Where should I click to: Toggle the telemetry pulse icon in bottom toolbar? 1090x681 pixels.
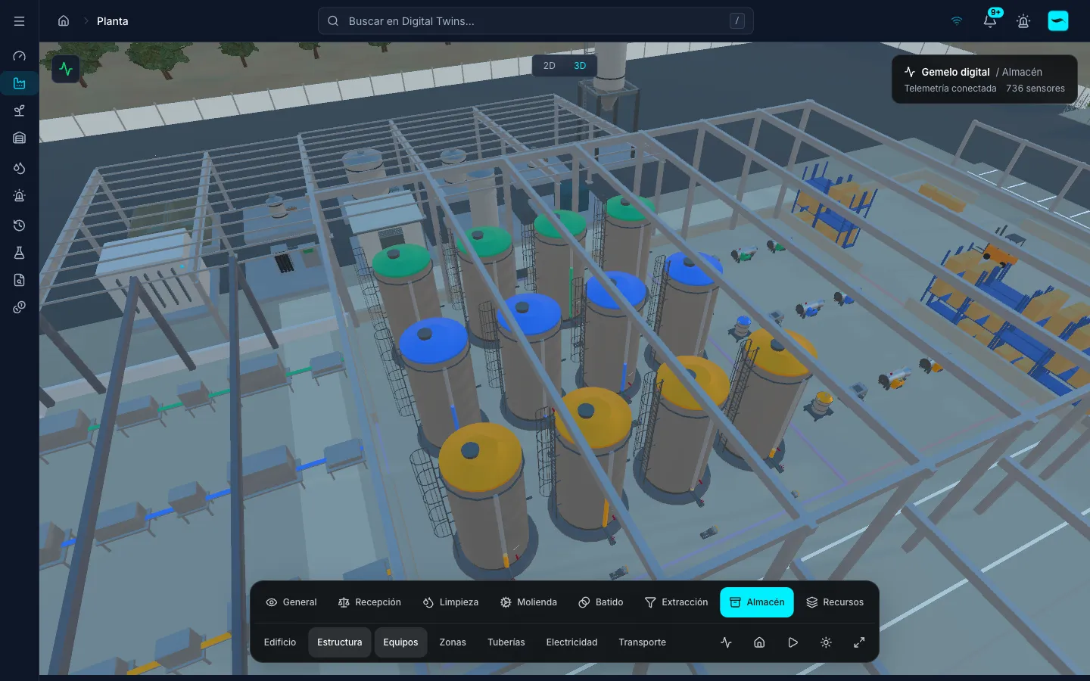click(726, 642)
